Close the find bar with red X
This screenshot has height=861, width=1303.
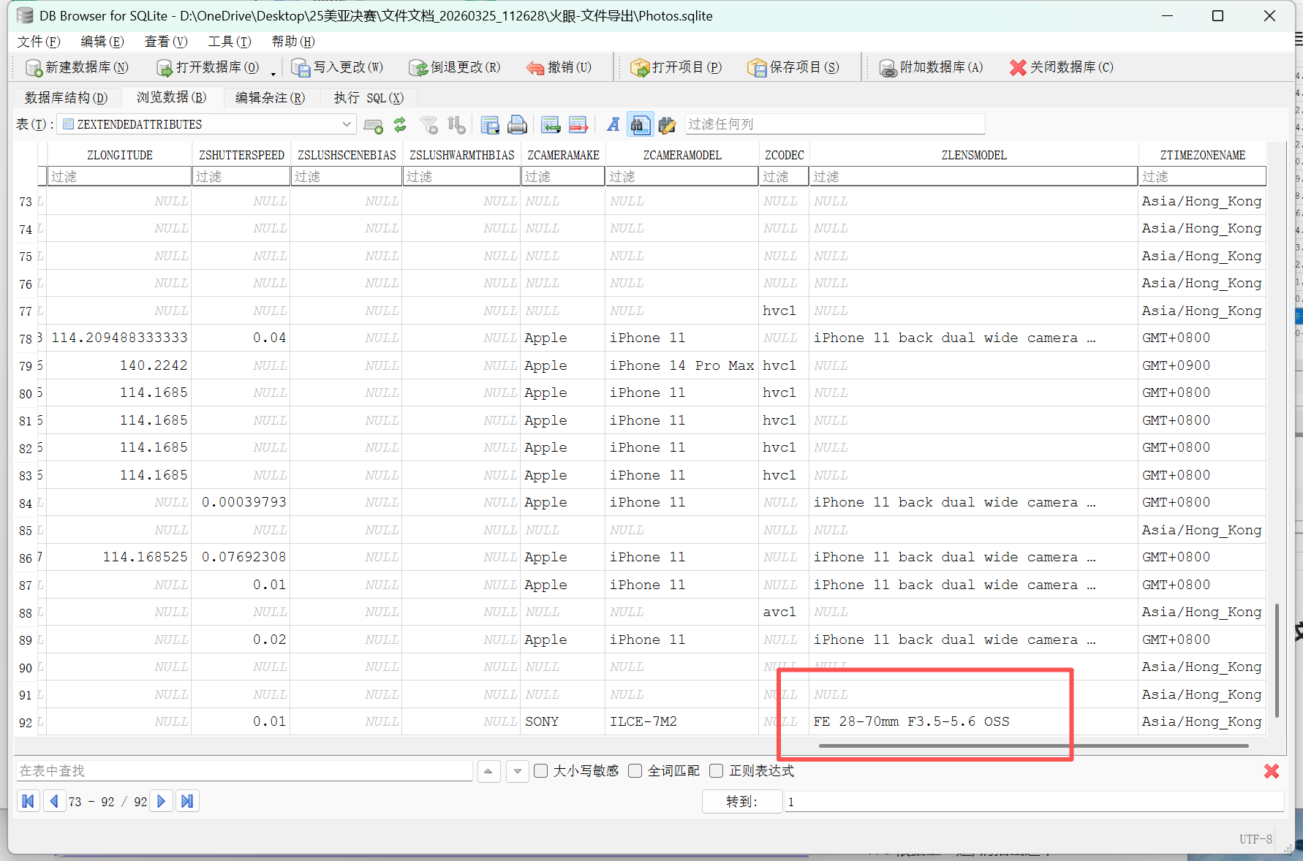tap(1272, 771)
